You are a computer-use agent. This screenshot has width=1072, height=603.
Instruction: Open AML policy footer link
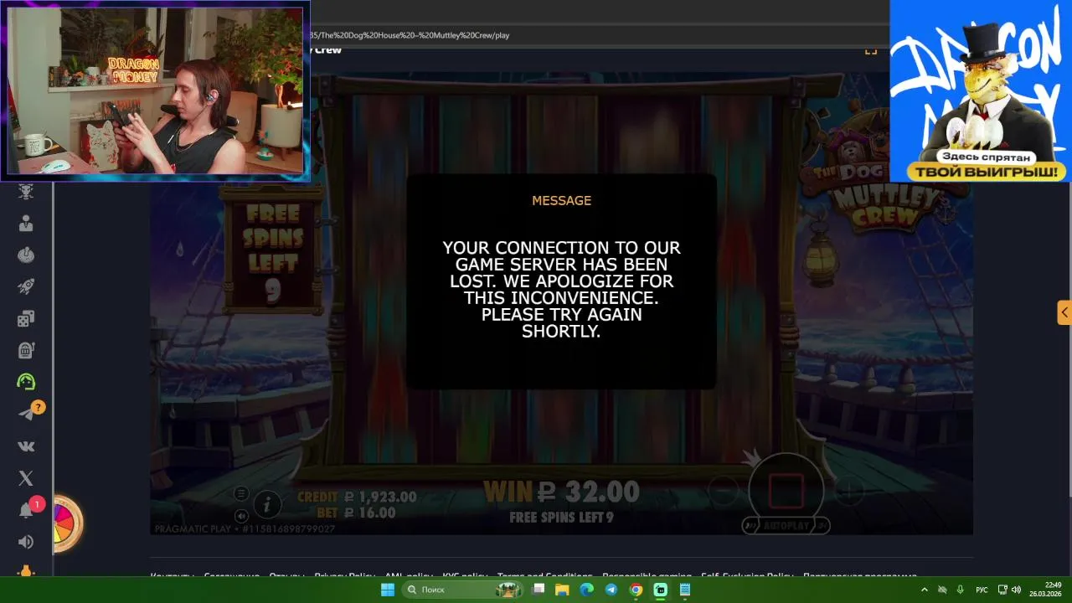(409, 576)
